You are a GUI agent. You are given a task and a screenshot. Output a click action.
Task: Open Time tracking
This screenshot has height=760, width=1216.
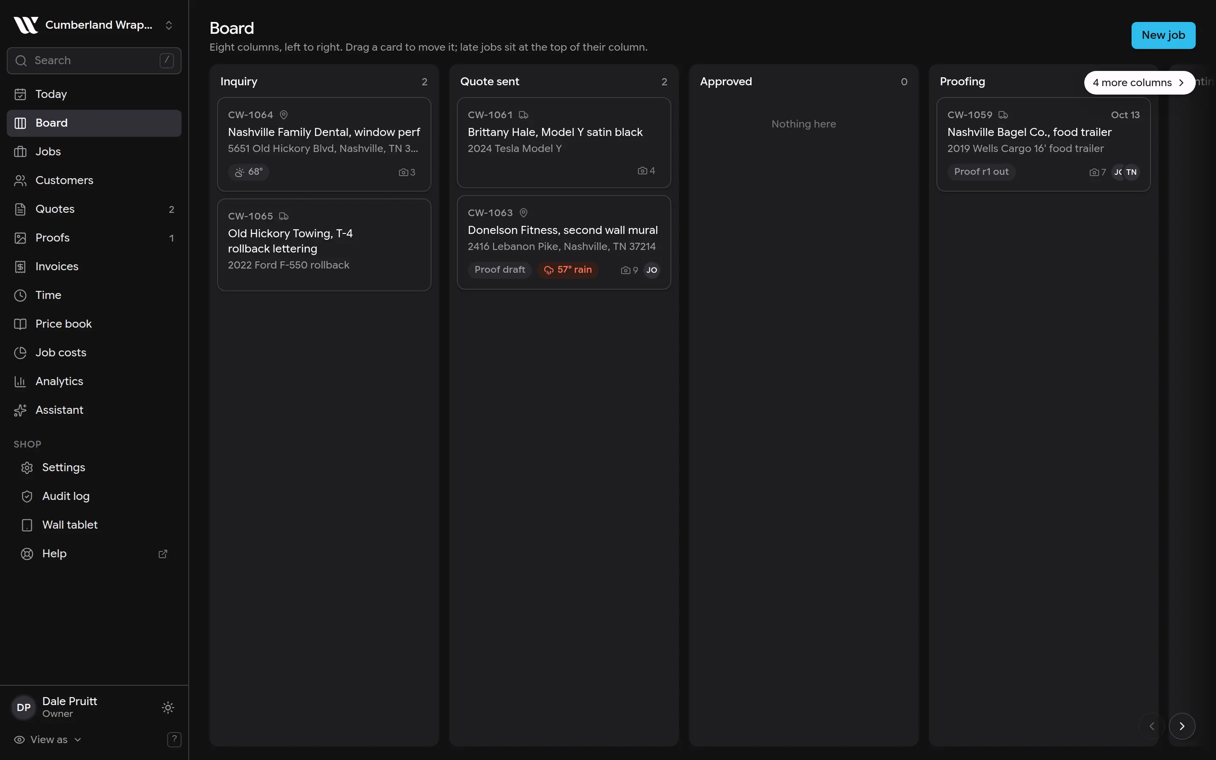coord(94,295)
